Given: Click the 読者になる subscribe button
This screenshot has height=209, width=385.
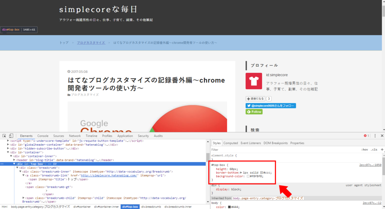Looking at the screenshot, I should coord(255,99).
